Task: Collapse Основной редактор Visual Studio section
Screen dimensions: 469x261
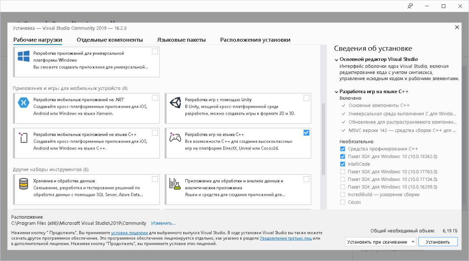Action: (x=336, y=60)
